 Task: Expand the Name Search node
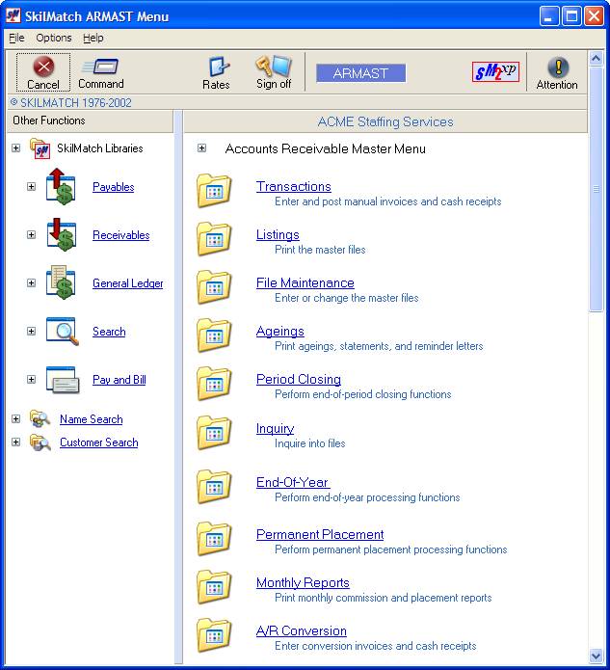15,418
